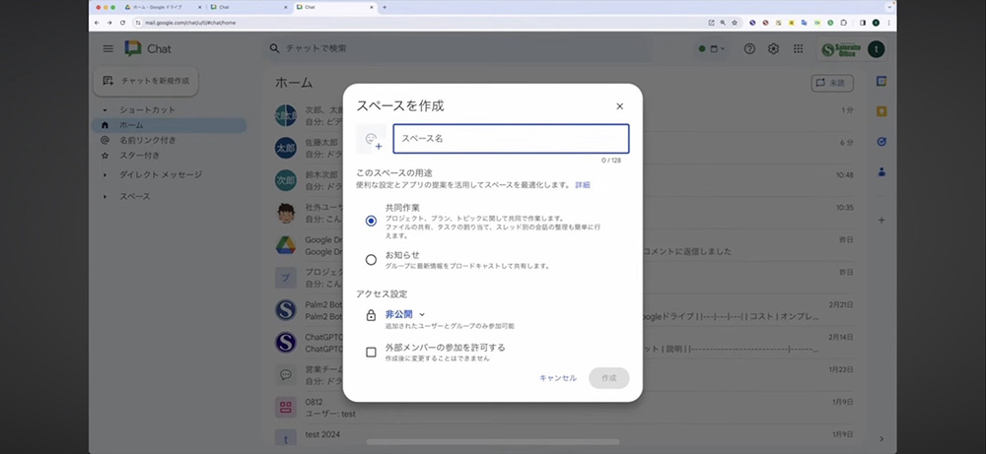
Task: Click the emoji avatar picker beside the space name
Action: pyautogui.click(x=371, y=140)
